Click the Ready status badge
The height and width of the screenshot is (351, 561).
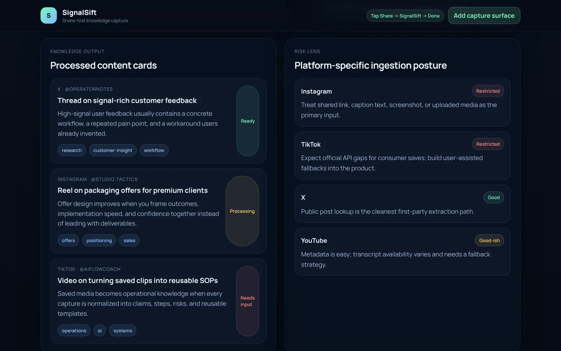coord(248,121)
